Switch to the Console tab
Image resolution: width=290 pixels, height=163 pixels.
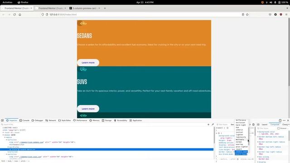pyautogui.click(x=24, y=120)
